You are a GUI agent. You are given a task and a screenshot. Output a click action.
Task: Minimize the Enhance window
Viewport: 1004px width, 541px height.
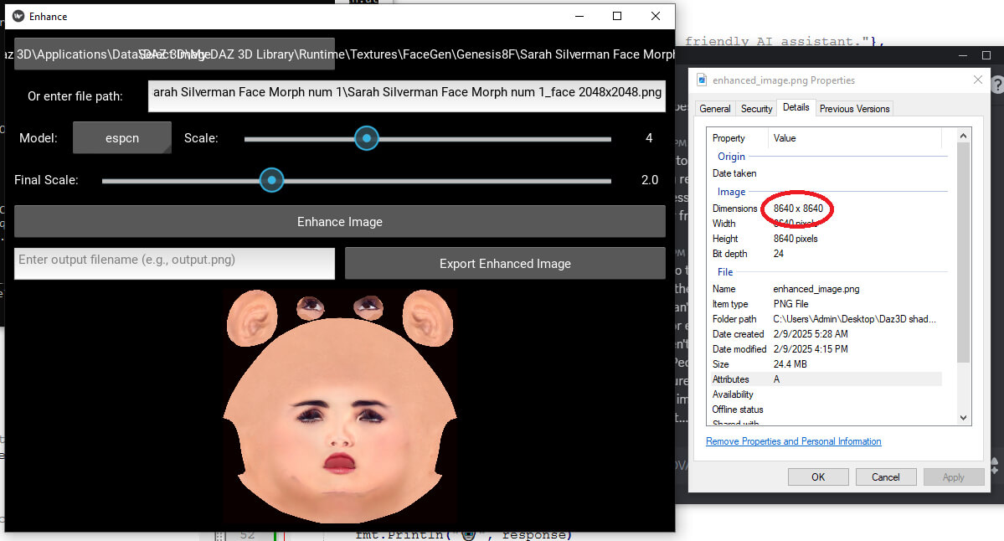click(579, 16)
